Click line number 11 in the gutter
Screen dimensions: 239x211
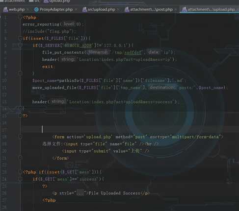(x=4, y=88)
